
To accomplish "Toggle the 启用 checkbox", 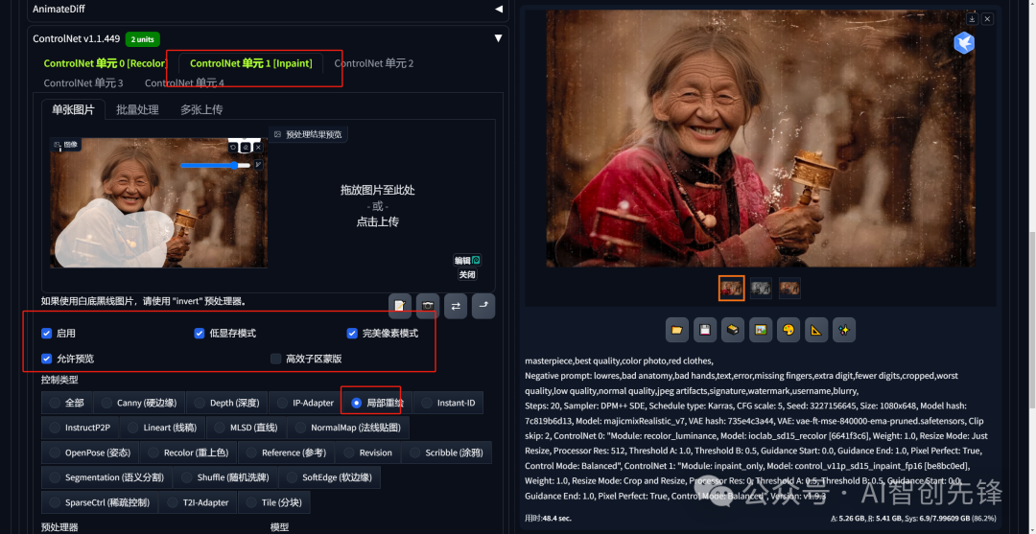I will (46, 334).
